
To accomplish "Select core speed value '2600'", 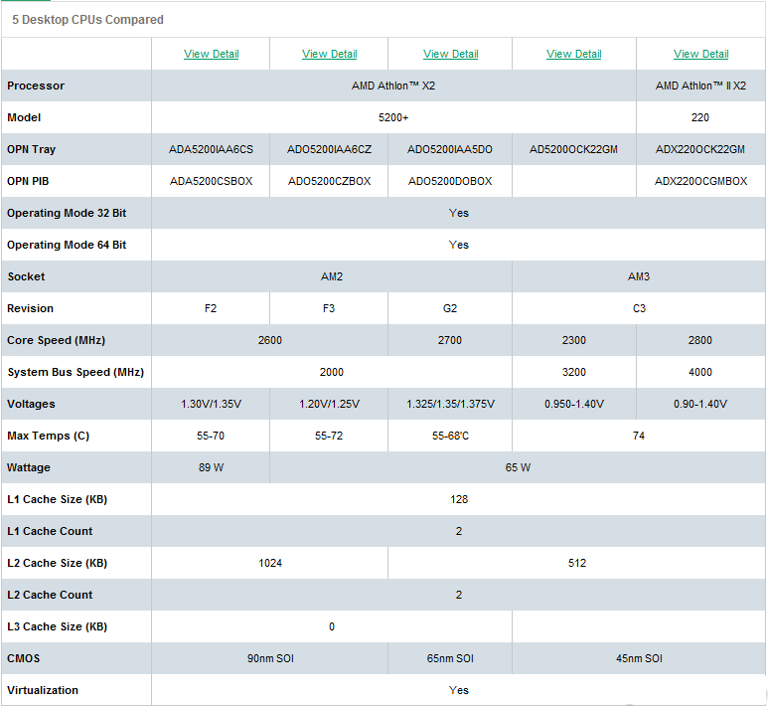I will 270,340.
